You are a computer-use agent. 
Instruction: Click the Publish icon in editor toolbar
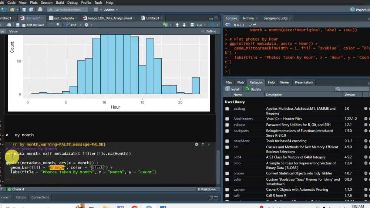click(213, 25)
